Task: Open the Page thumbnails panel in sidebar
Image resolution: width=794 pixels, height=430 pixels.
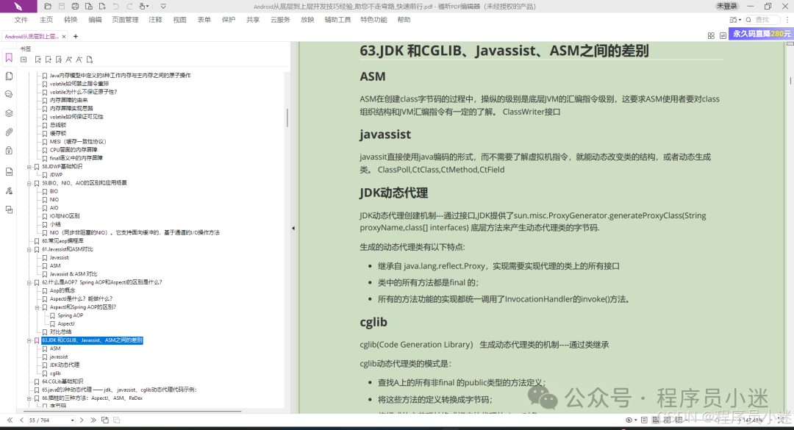Action: 9,76
